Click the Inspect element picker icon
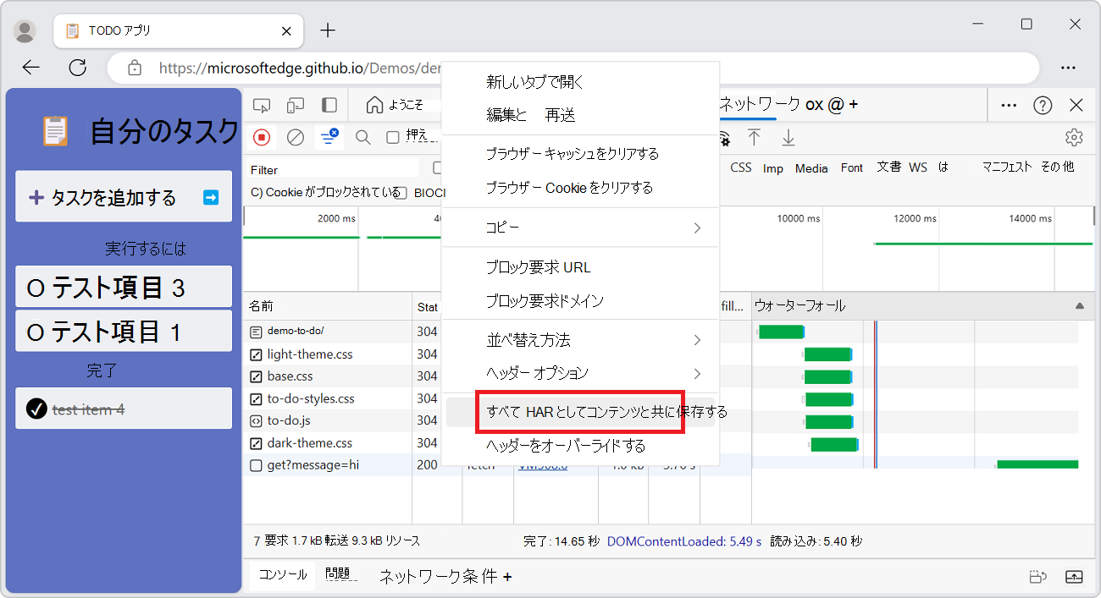The height and width of the screenshot is (598, 1101). [262, 105]
